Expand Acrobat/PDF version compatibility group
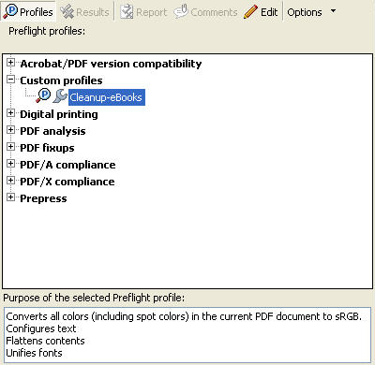This screenshot has width=375, height=365. click(x=10, y=63)
